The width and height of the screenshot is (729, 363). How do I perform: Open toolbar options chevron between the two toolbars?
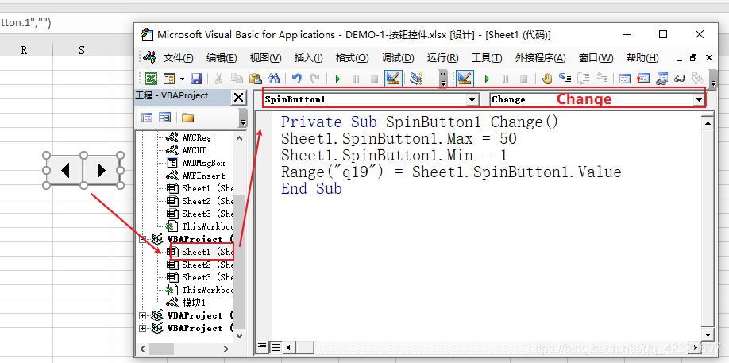click(x=443, y=79)
